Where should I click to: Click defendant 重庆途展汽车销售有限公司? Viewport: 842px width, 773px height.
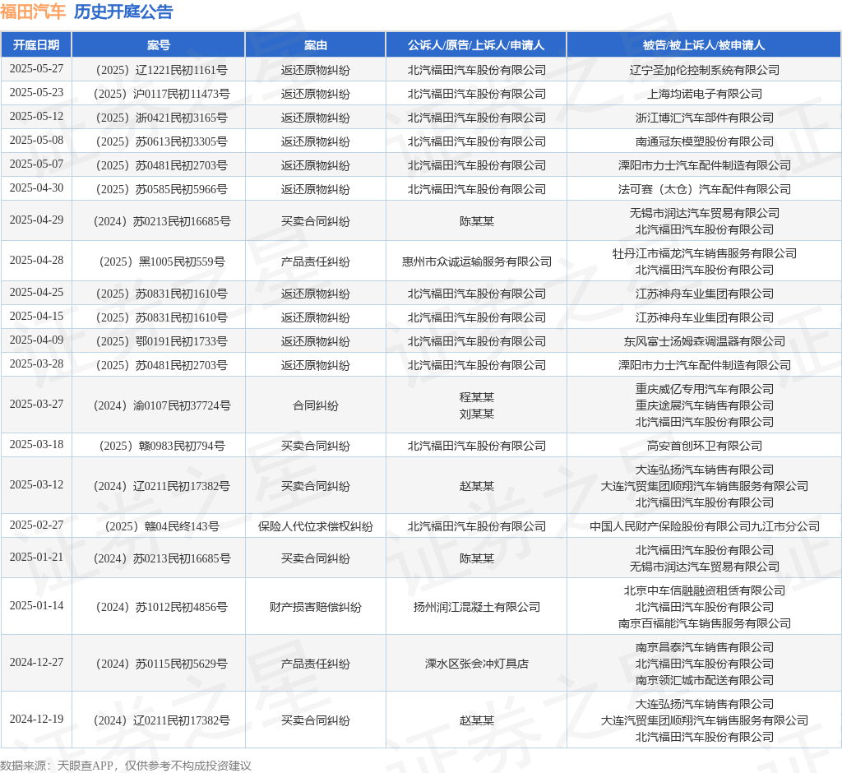pyautogui.click(x=705, y=405)
